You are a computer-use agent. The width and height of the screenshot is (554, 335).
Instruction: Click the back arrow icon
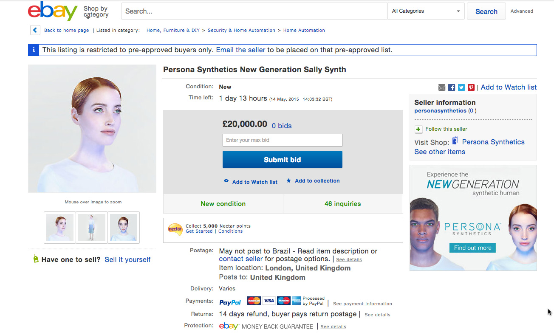tap(35, 30)
